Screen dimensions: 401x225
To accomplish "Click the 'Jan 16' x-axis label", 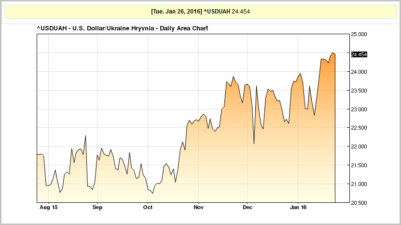I will coord(298,207).
